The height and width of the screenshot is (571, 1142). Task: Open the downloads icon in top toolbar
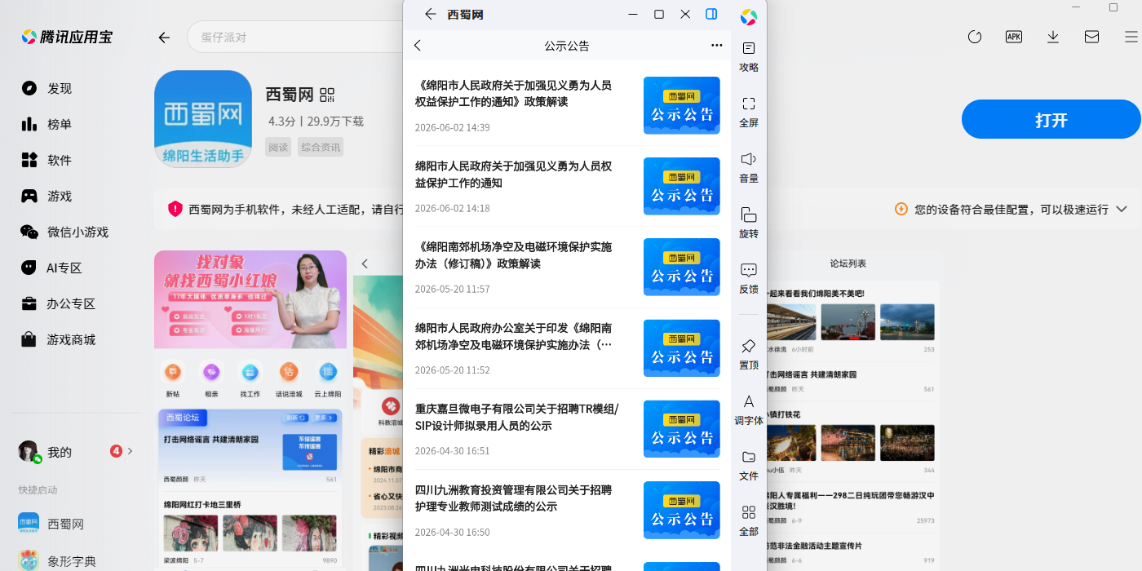pyautogui.click(x=1053, y=37)
